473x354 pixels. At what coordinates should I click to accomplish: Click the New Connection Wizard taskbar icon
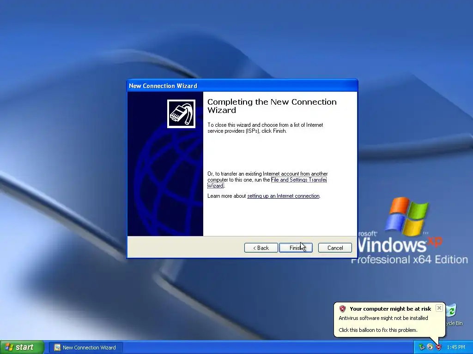tap(57, 348)
